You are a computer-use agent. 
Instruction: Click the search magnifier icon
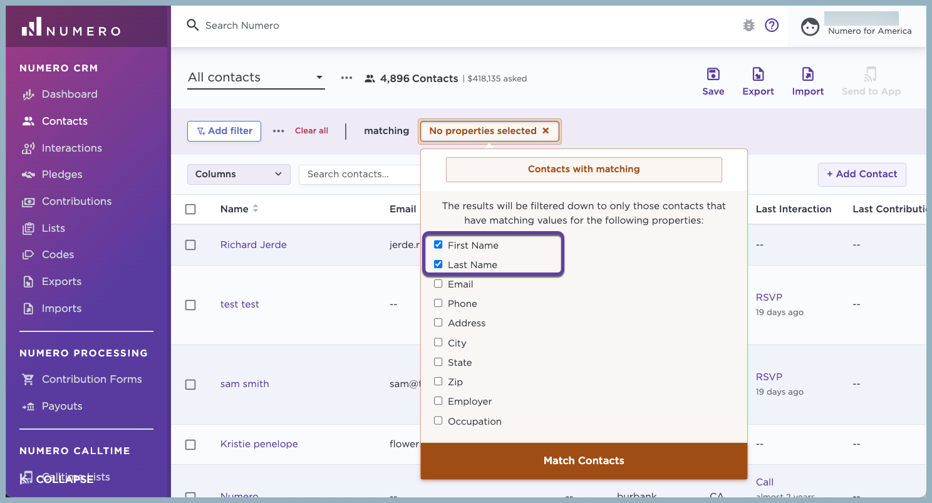point(193,25)
